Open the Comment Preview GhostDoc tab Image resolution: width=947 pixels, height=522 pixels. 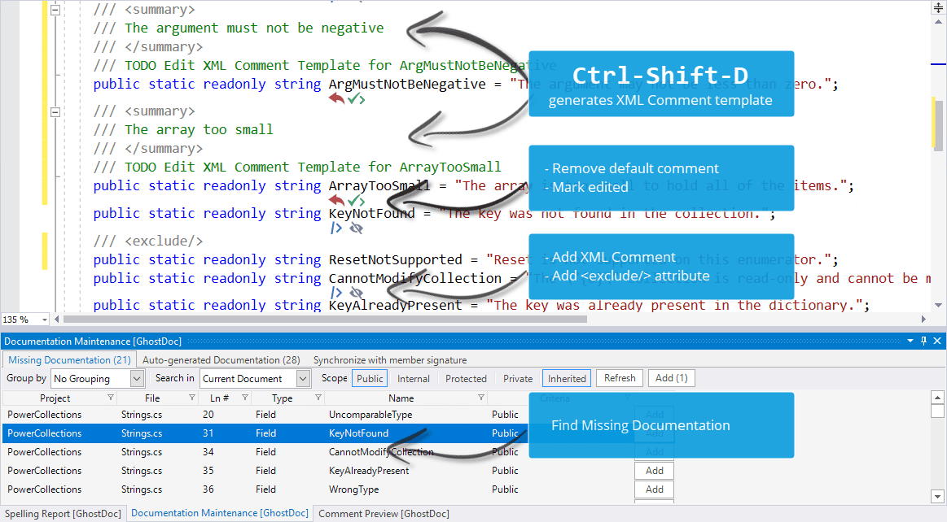pyautogui.click(x=384, y=514)
